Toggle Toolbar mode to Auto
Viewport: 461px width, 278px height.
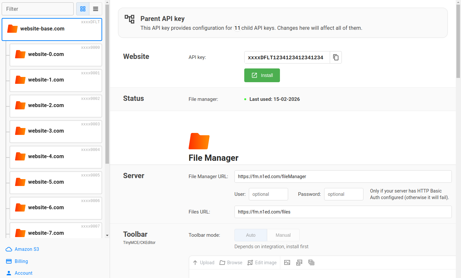pyautogui.click(x=250, y=235)
